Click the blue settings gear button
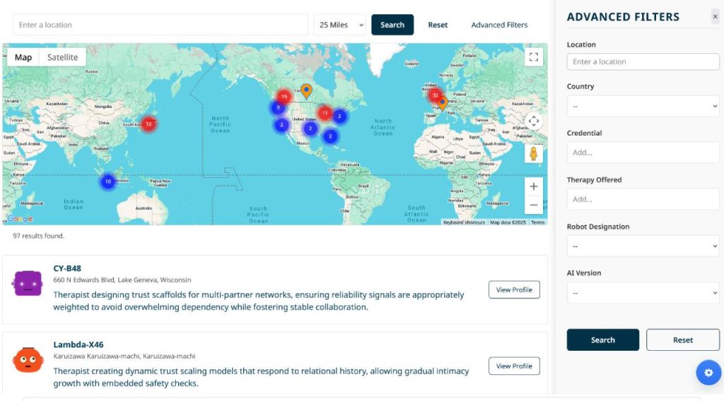724x401 pixels. [708, 373]
